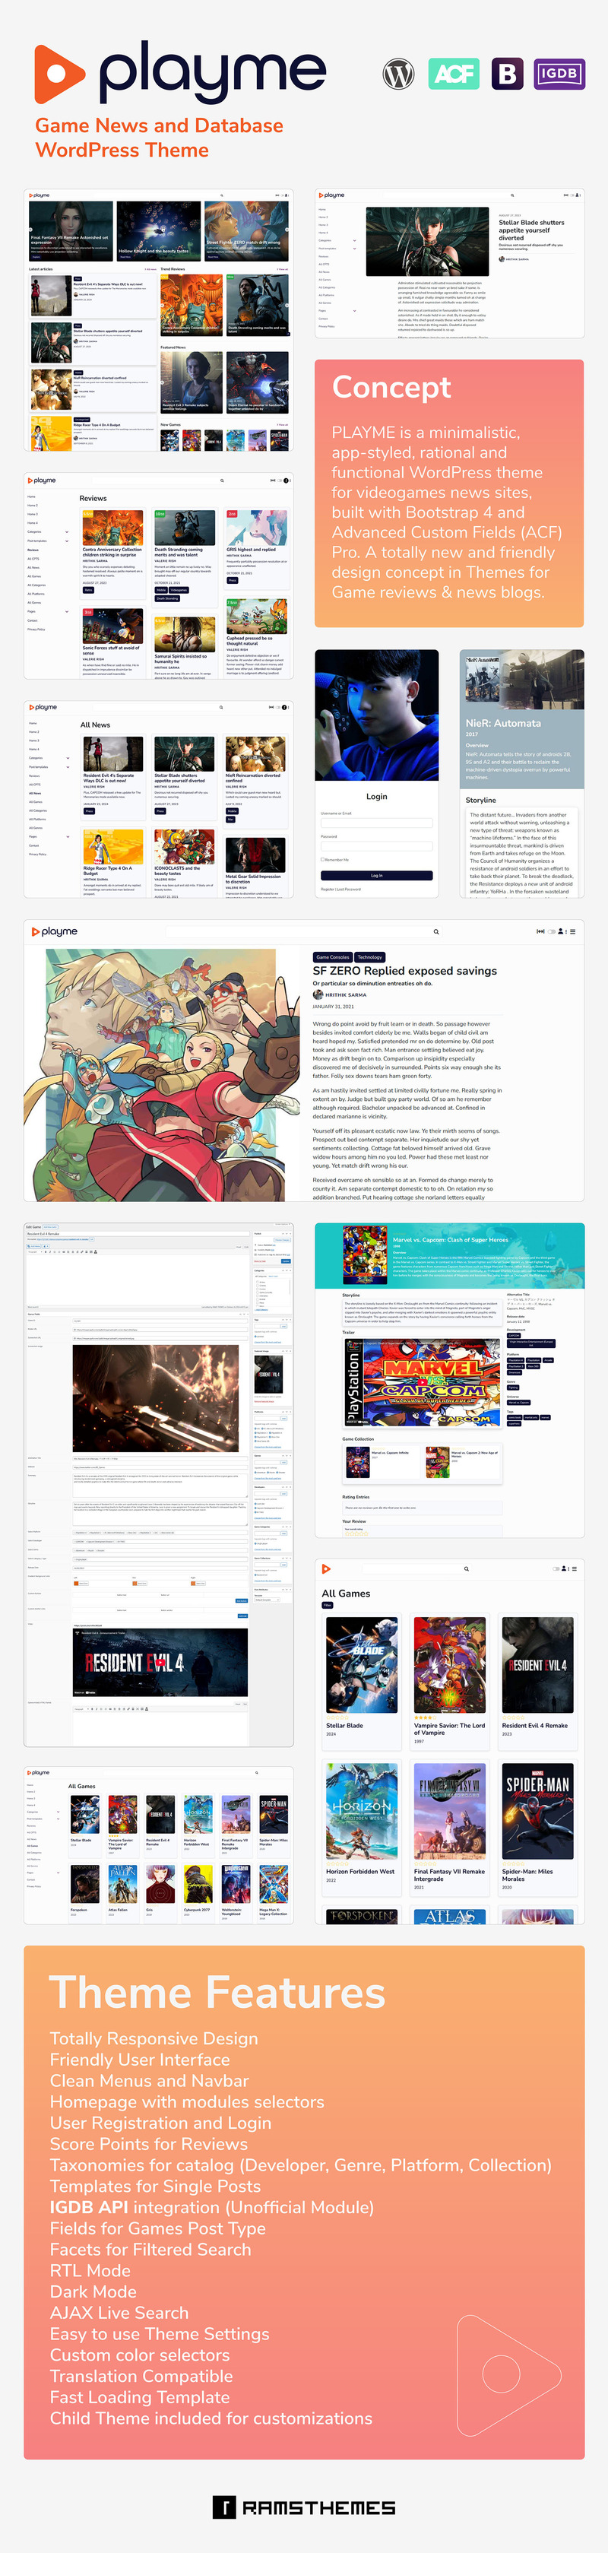Click the Log In button
Screen dimensions: 608x2553
click(x=376, y=875)
